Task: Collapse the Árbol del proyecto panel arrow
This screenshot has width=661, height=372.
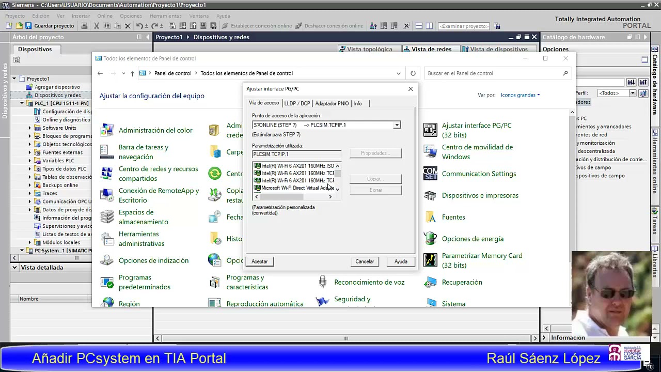Action: [147, 37]
